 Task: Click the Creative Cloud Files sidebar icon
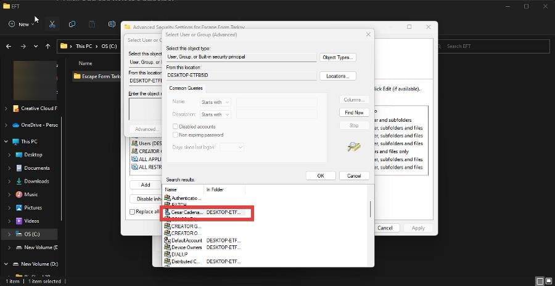16,108
